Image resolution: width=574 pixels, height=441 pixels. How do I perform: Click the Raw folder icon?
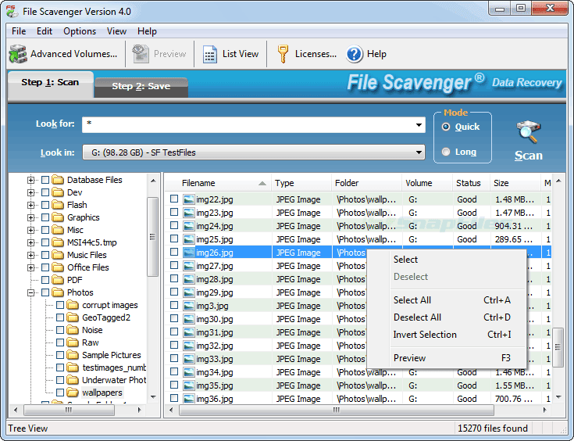point(73,342)
